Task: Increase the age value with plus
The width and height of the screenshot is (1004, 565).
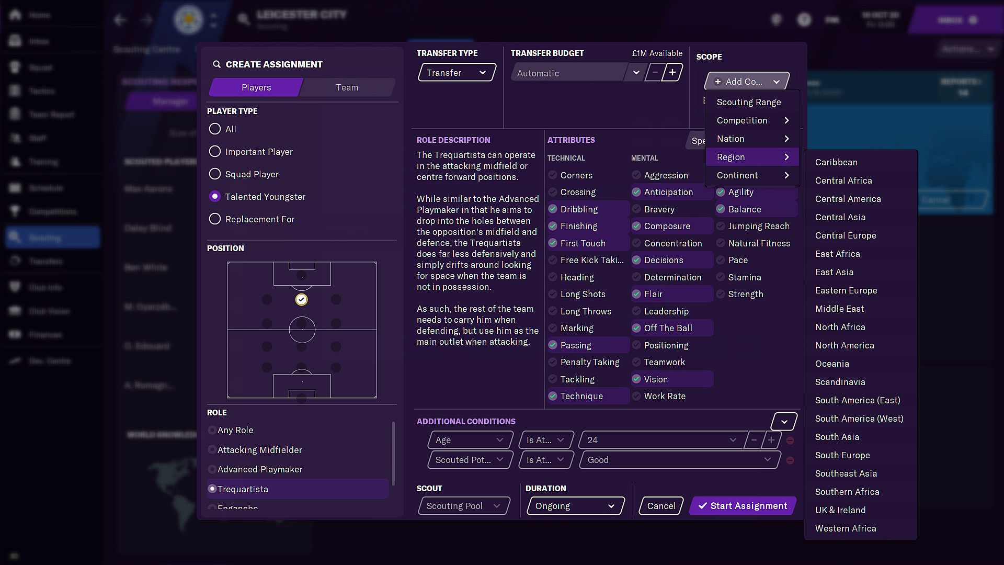Action: 771,440
